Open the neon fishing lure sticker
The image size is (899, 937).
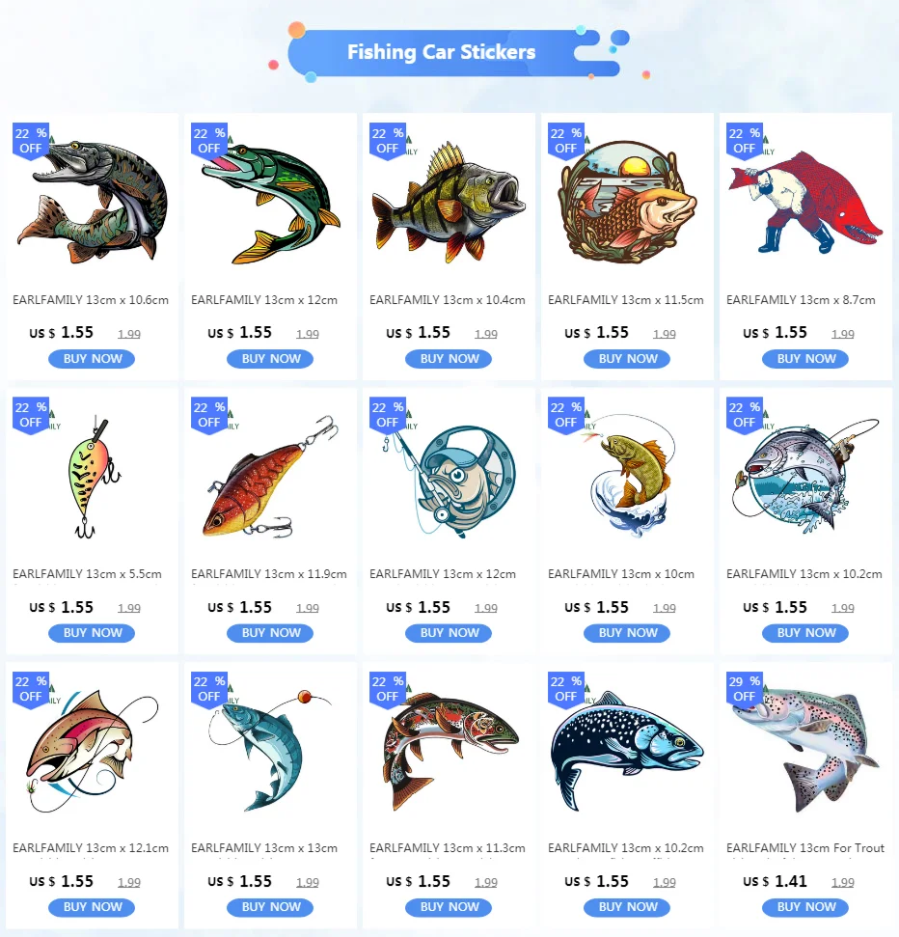click(93, 477)
